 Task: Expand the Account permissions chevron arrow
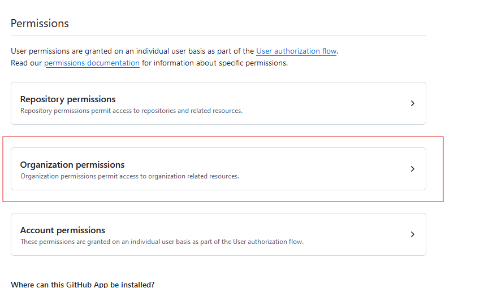412,234
